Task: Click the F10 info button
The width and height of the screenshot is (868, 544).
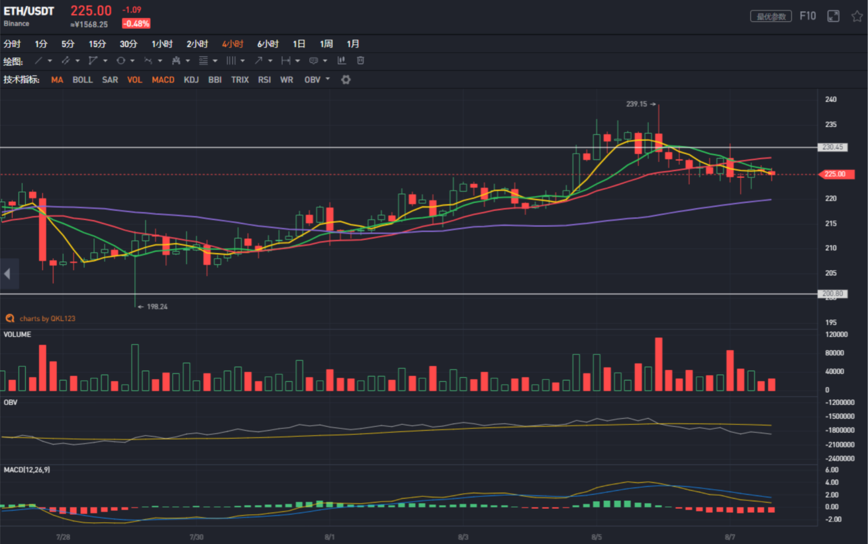Action: (808, 16)
